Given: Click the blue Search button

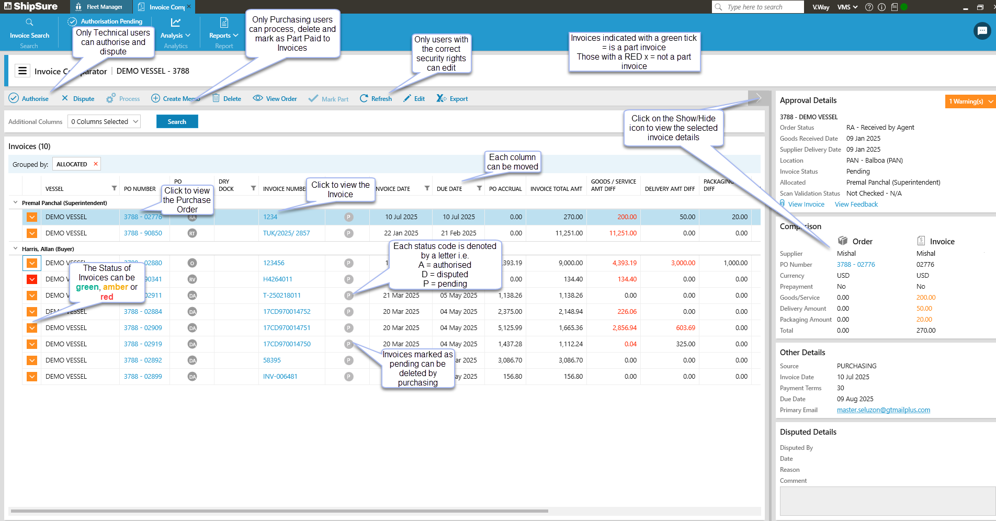Looking at the screenshot, I should pyautogui.click(x=177, y=121).
